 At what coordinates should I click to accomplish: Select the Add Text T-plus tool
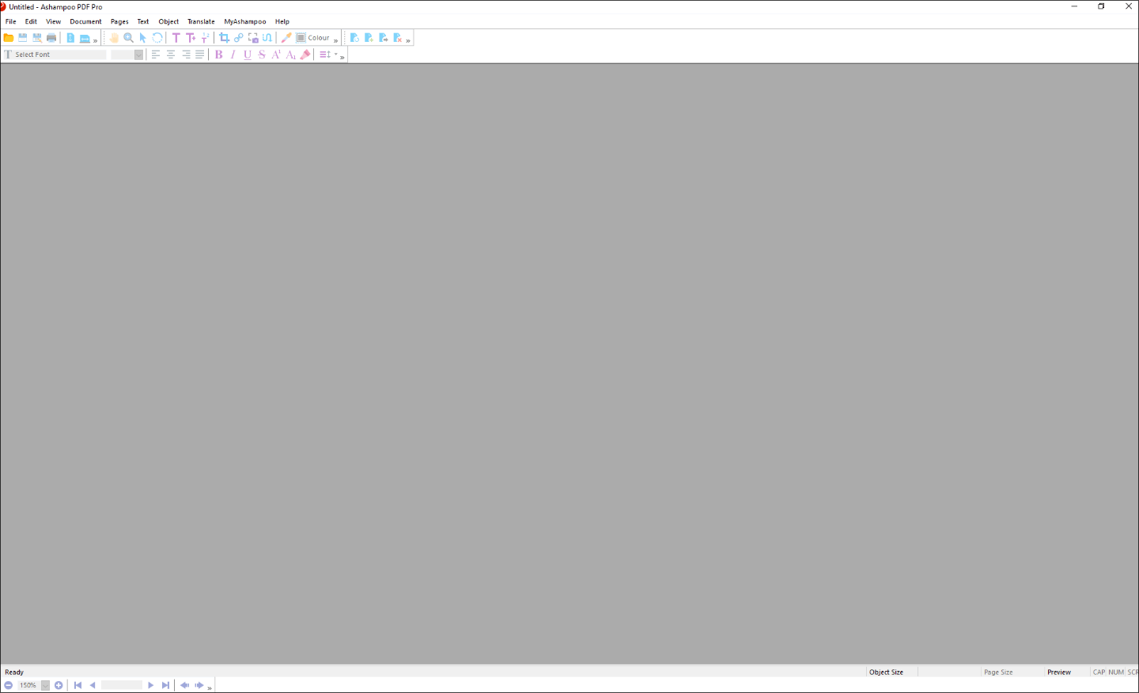[x=191, y=38]
